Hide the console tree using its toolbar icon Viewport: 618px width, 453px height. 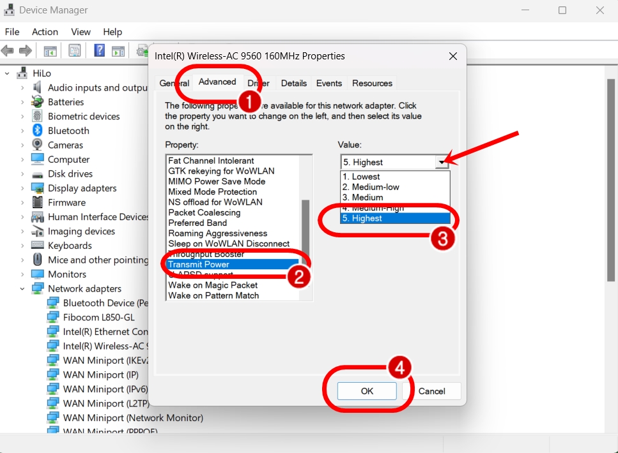point(49,50)
